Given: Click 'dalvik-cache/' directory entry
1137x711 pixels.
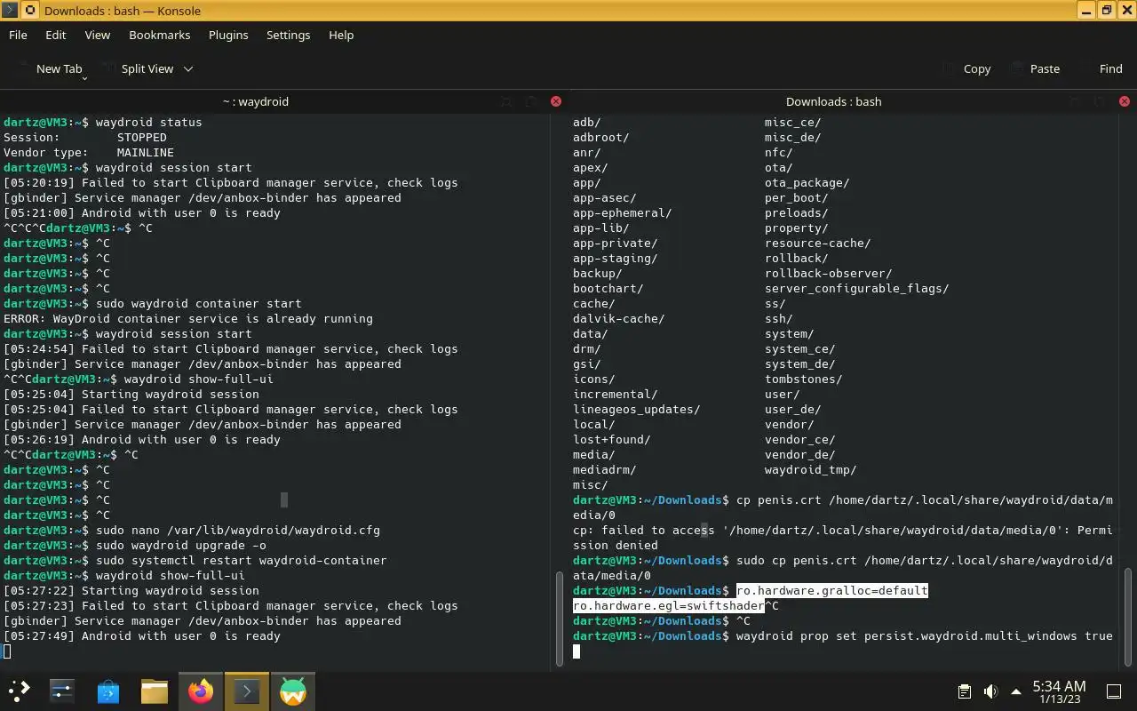Looking at the screenshot, I should (619, 318).
